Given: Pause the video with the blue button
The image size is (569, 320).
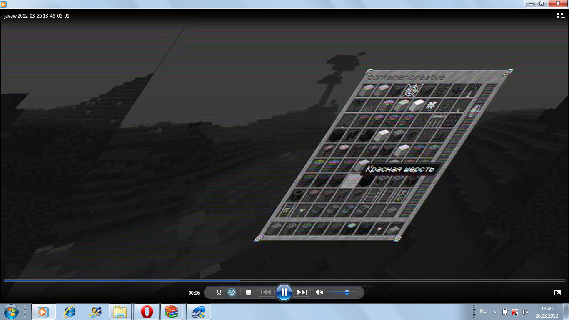Looking at the screenshot, I should click(x=284, y=292).
